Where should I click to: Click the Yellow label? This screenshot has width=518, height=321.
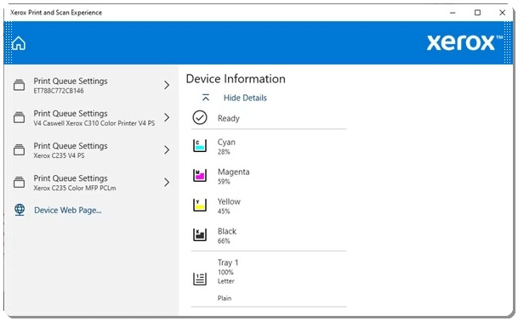(229, 201)
